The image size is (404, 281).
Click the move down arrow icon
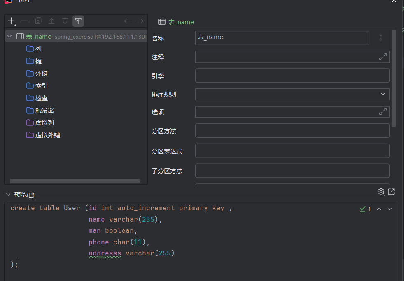(65, 21)
